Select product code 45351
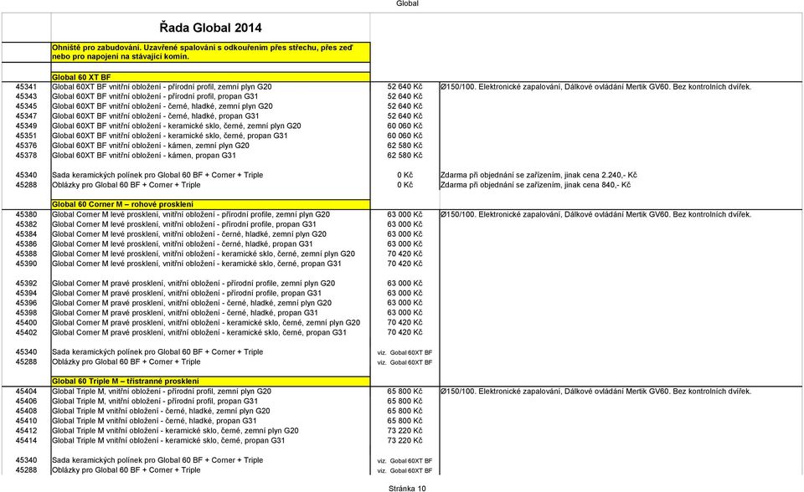Image resolution: width=804 pixels, height=492 pixels. pyautogui.click(x=26, y=136)
